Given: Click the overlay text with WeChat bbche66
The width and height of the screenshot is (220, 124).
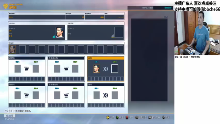Looking at the screenshot, I should [197, 9].
